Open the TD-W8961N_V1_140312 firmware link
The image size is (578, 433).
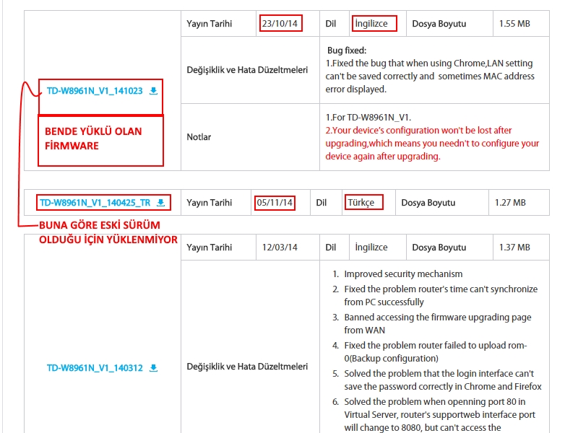click(95, 368)
